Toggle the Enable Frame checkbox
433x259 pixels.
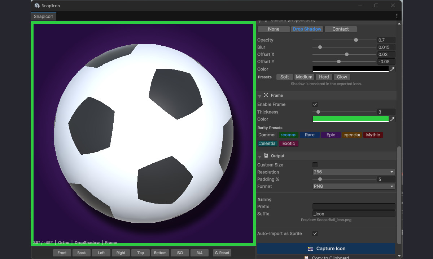tap(315, 104)
